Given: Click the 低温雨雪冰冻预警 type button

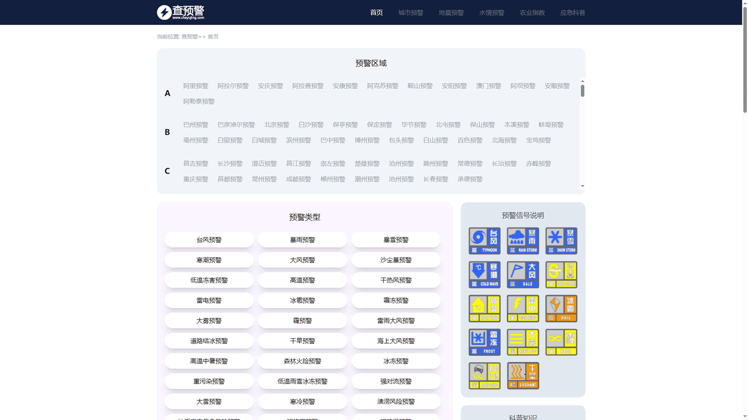Looking at the screenshot, I should (303, 381).
